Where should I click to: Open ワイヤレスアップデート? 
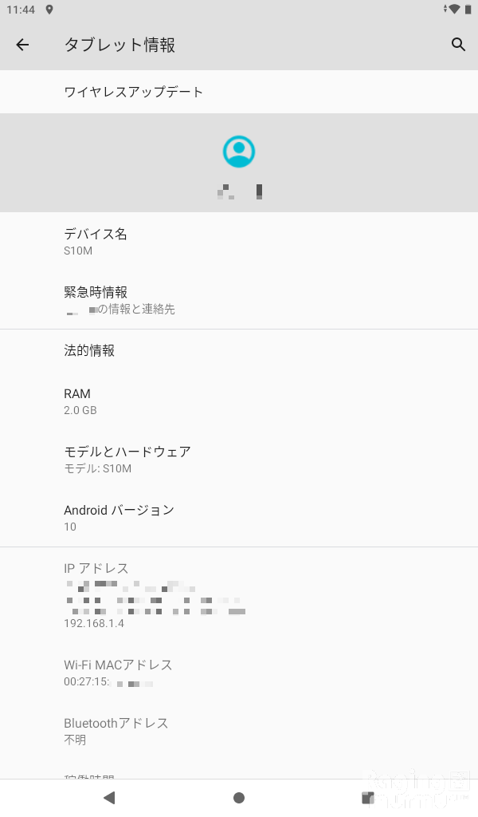239,92
